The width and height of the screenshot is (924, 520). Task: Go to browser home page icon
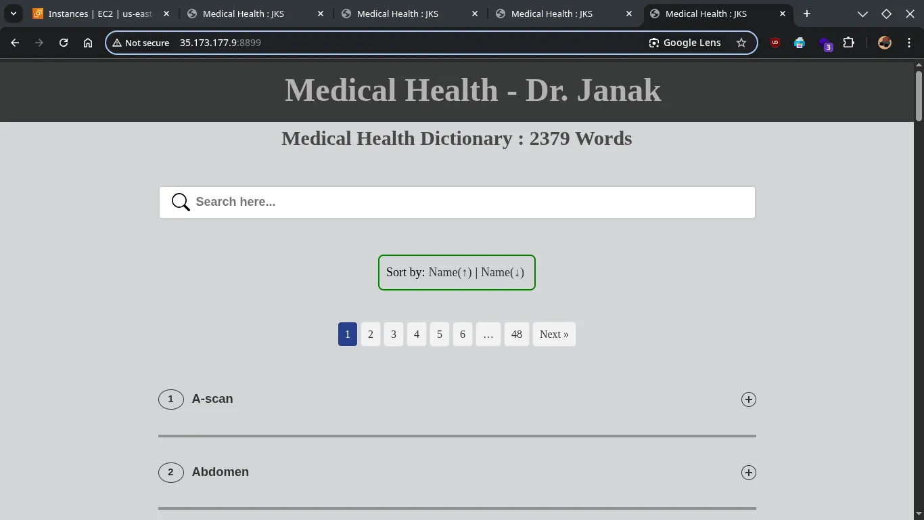click(88, 43)
